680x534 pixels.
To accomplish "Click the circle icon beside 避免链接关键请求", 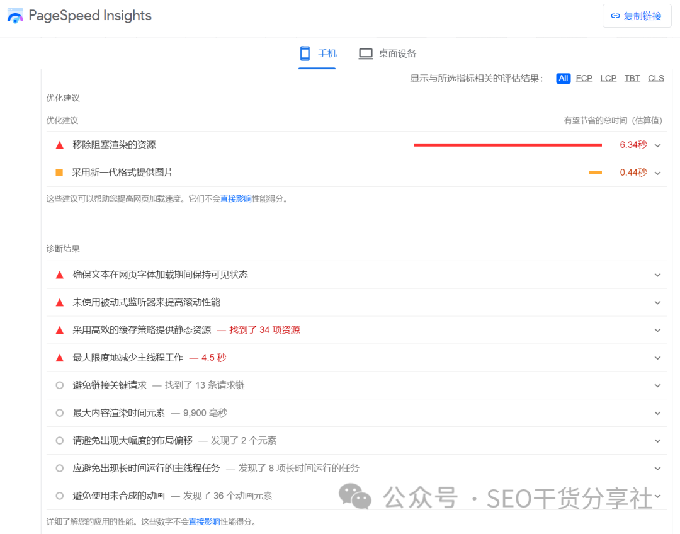I will [x=59, y=385].
